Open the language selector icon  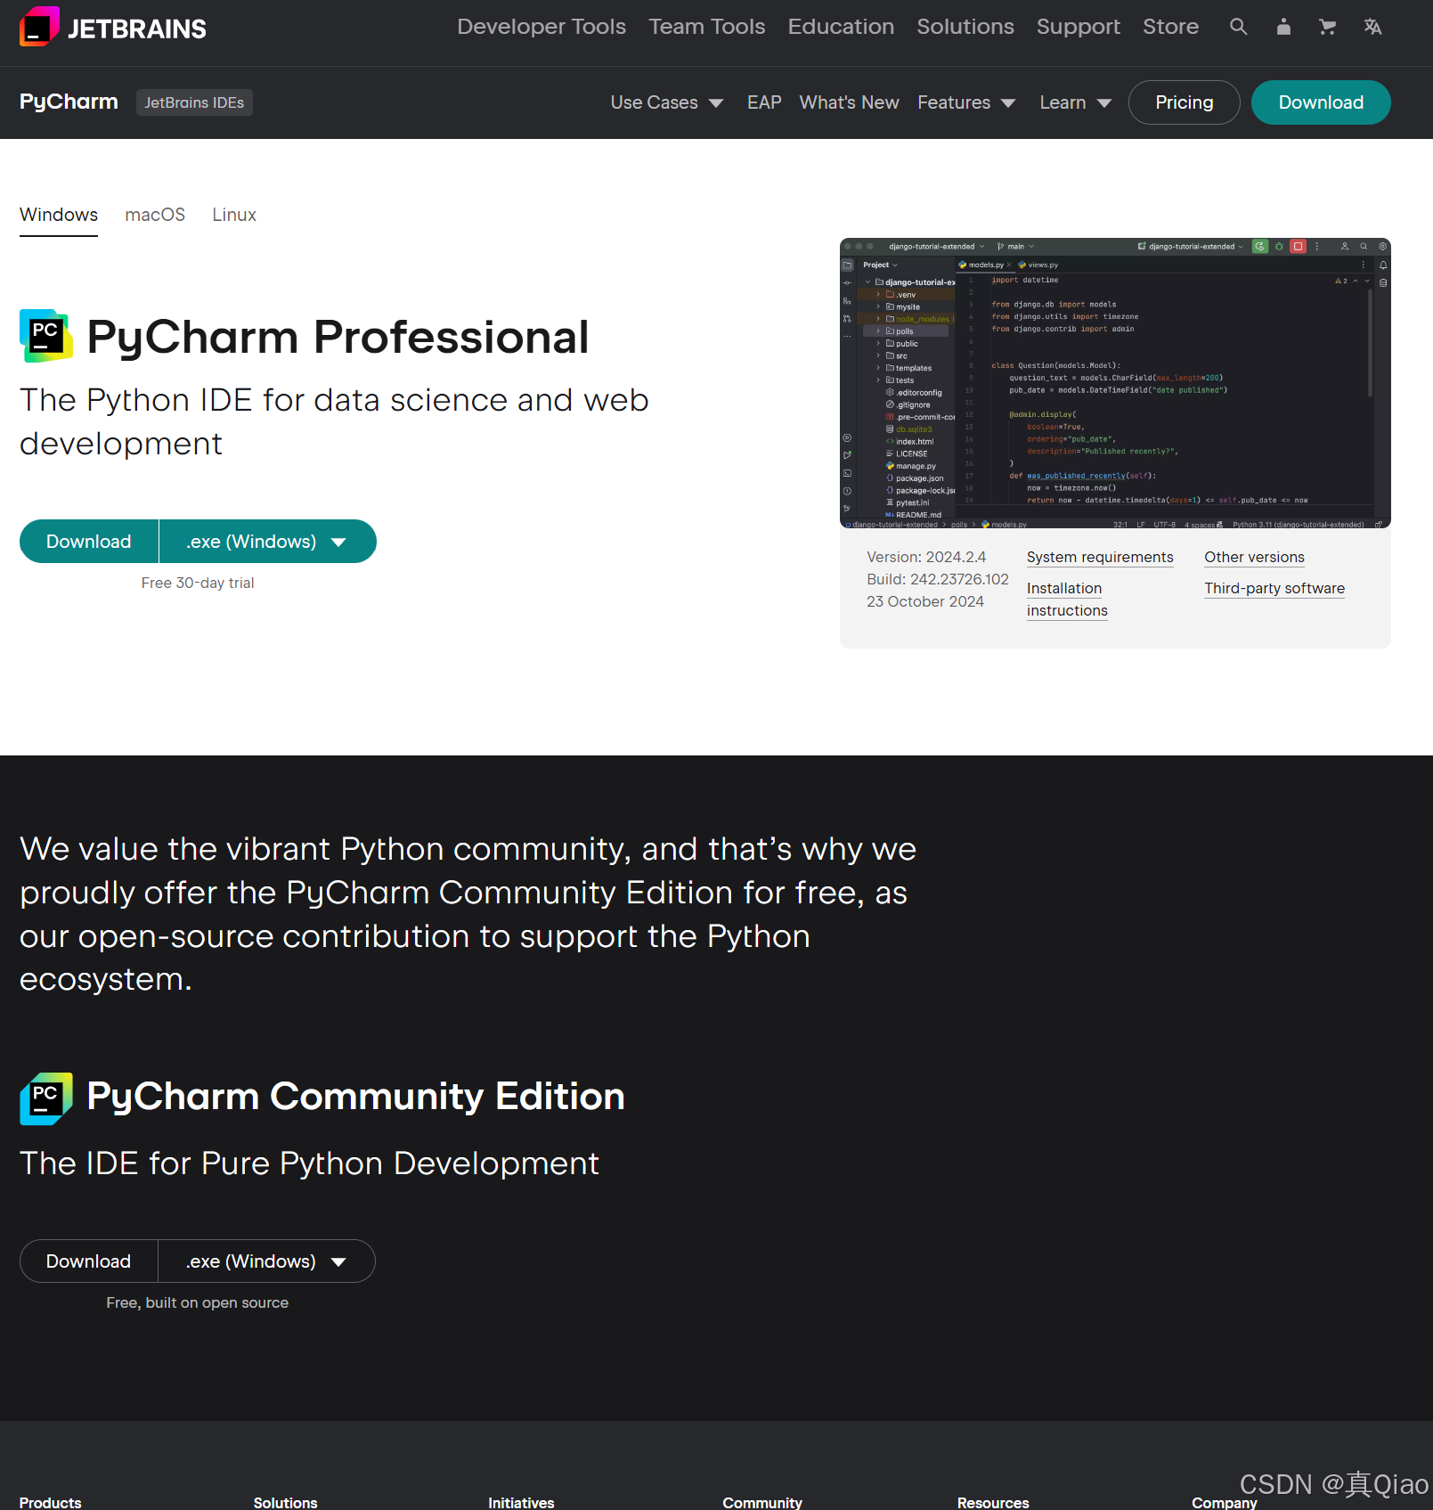[x=1372, y=27]
